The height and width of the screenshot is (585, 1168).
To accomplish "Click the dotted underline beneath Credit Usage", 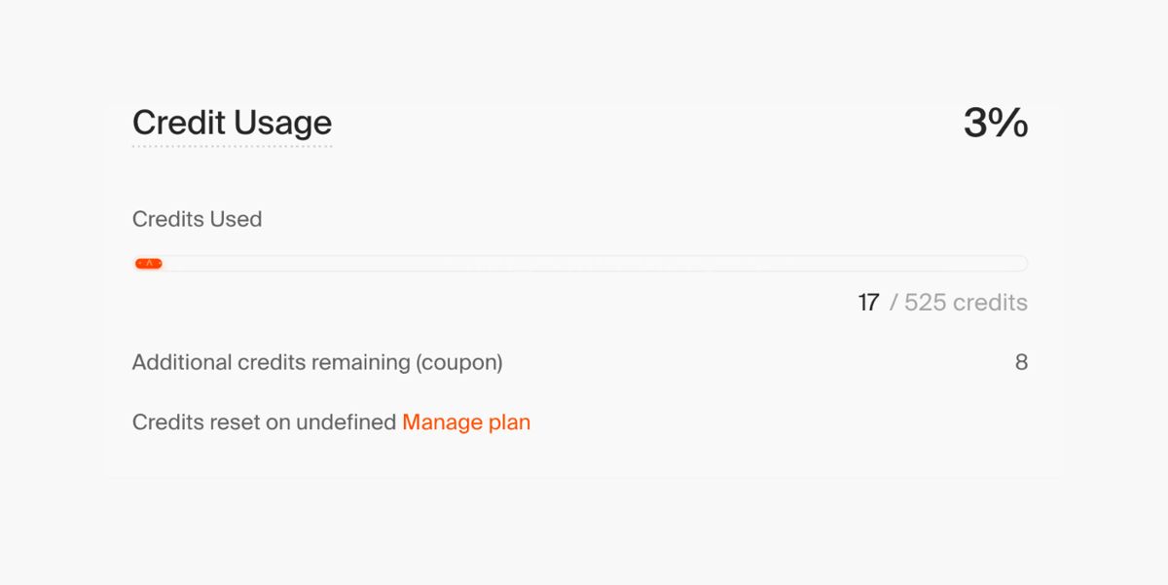I will coord(232,147).
